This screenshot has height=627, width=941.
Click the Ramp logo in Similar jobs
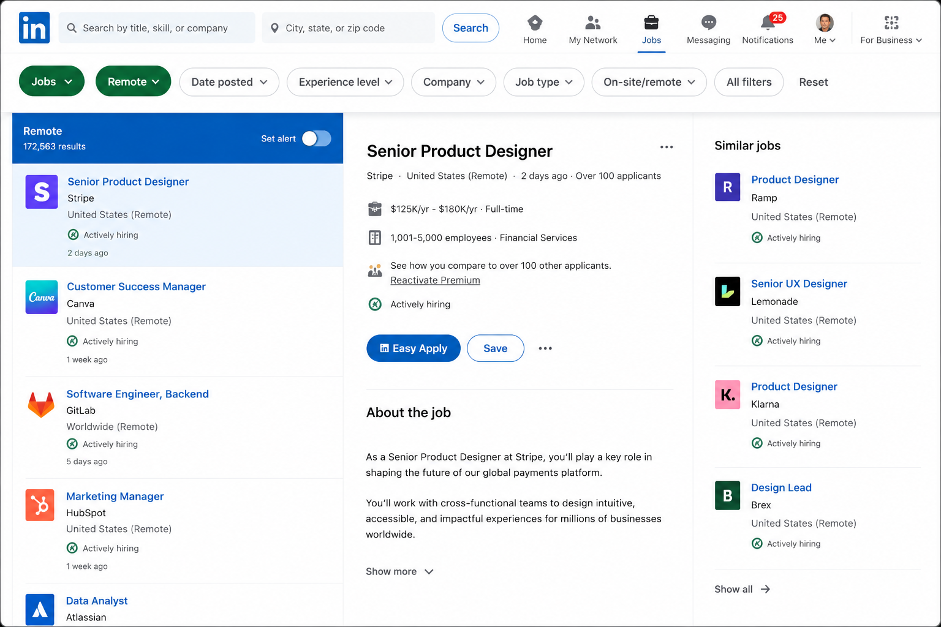tap(727, 187)
